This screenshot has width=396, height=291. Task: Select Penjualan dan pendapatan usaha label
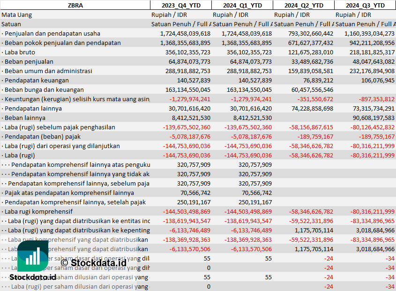[x=52, y=34]
